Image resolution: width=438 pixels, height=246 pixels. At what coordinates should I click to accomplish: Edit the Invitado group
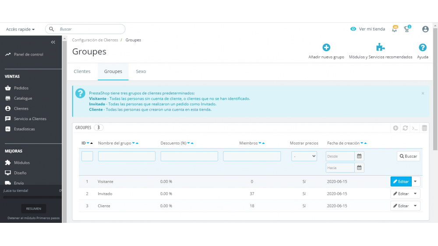coord(401,194)
